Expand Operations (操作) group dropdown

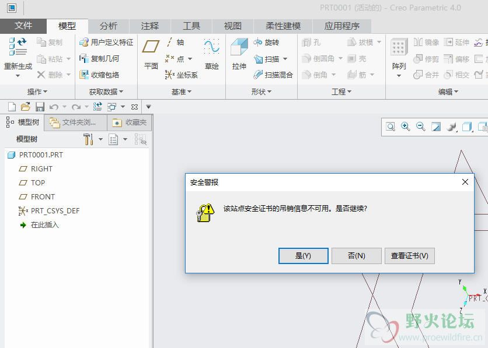[37, 92]
